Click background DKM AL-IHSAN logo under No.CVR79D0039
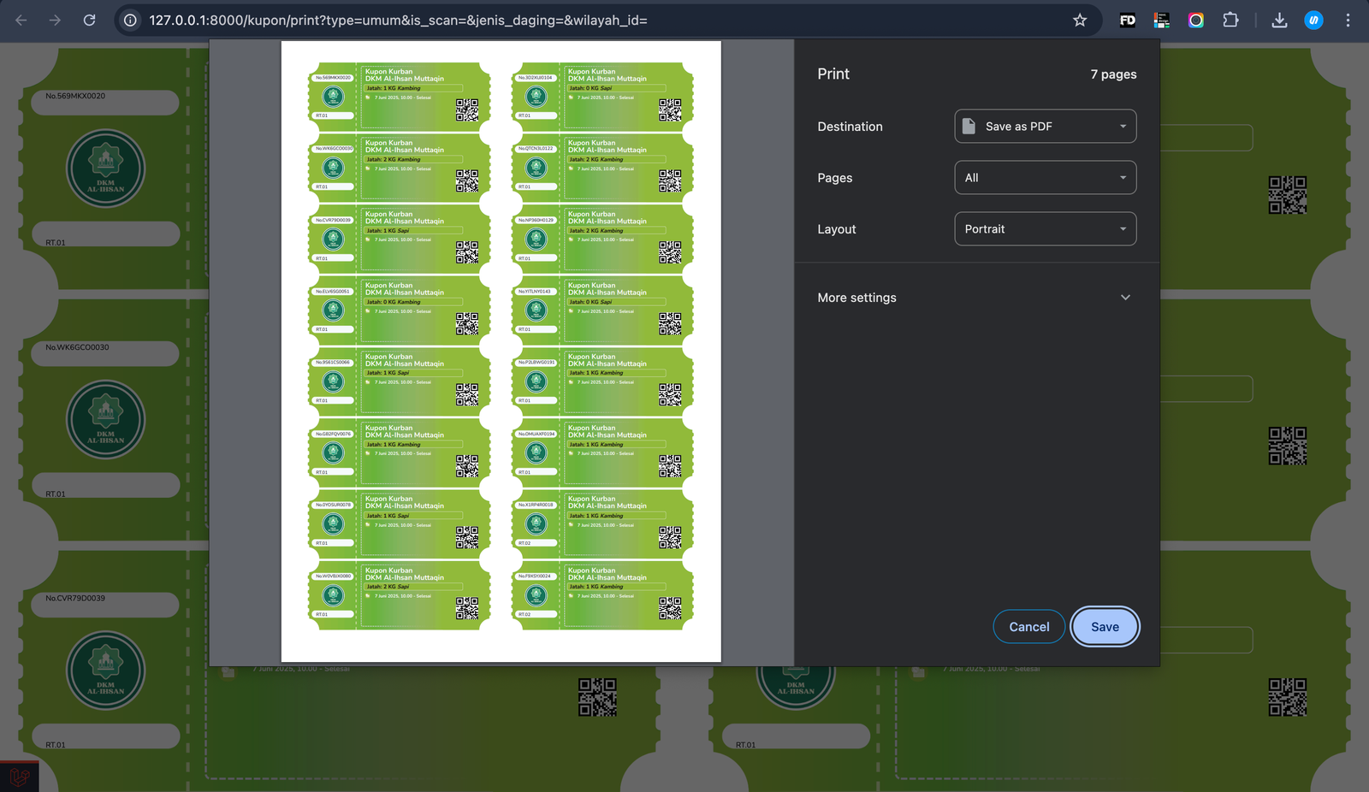The height and width of the screenshot is (792, 1369). [106, 670]
